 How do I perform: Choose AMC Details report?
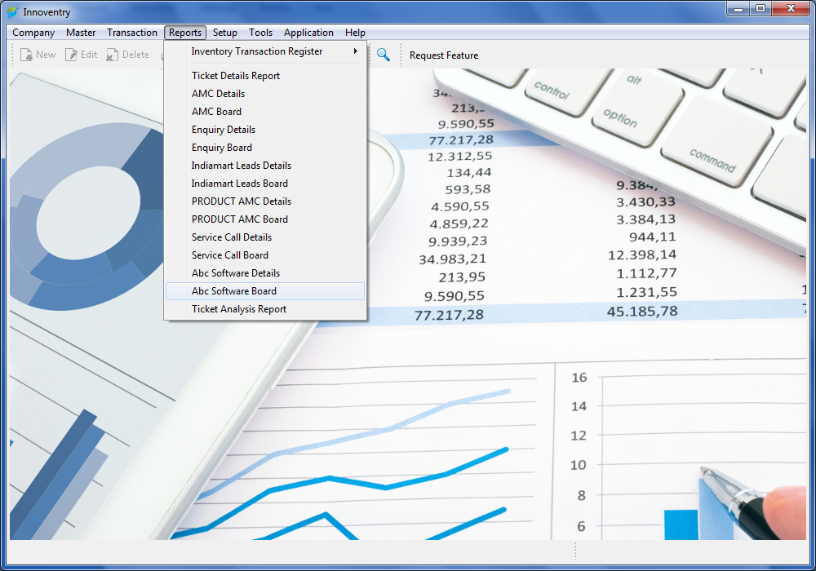click(x=265, y=94)
